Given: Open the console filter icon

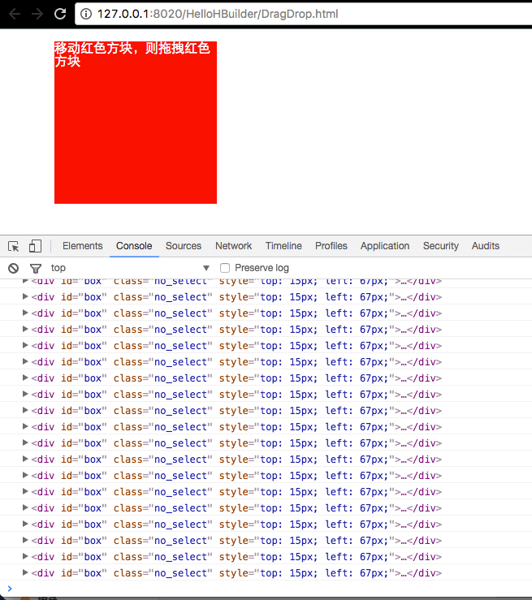Looking at the screenshot, I should point(35,268).
